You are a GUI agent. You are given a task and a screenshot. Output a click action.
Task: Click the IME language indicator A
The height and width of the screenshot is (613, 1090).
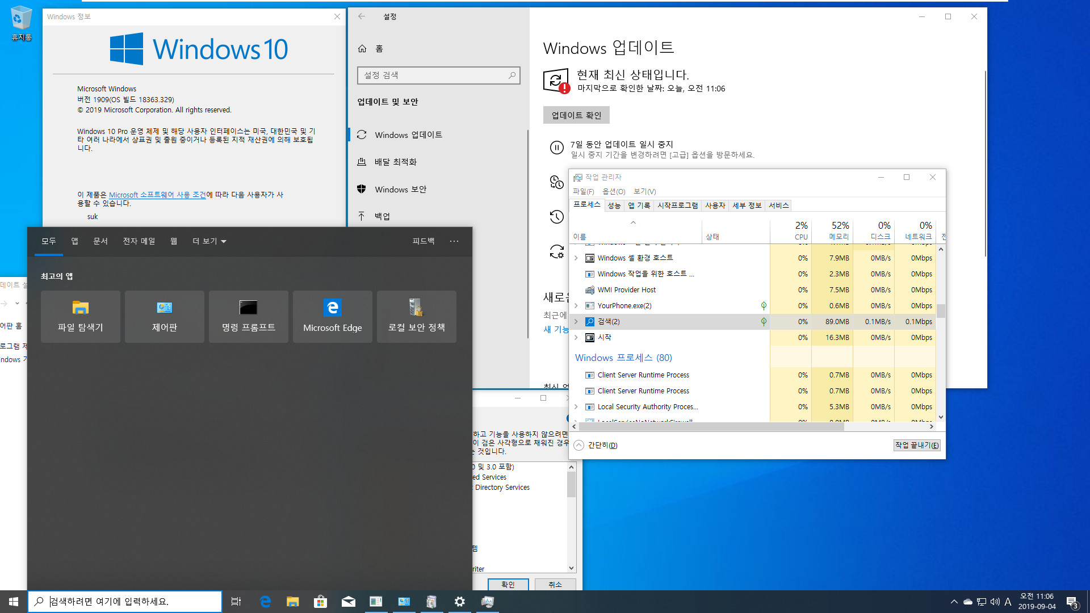click(1008, 602)
